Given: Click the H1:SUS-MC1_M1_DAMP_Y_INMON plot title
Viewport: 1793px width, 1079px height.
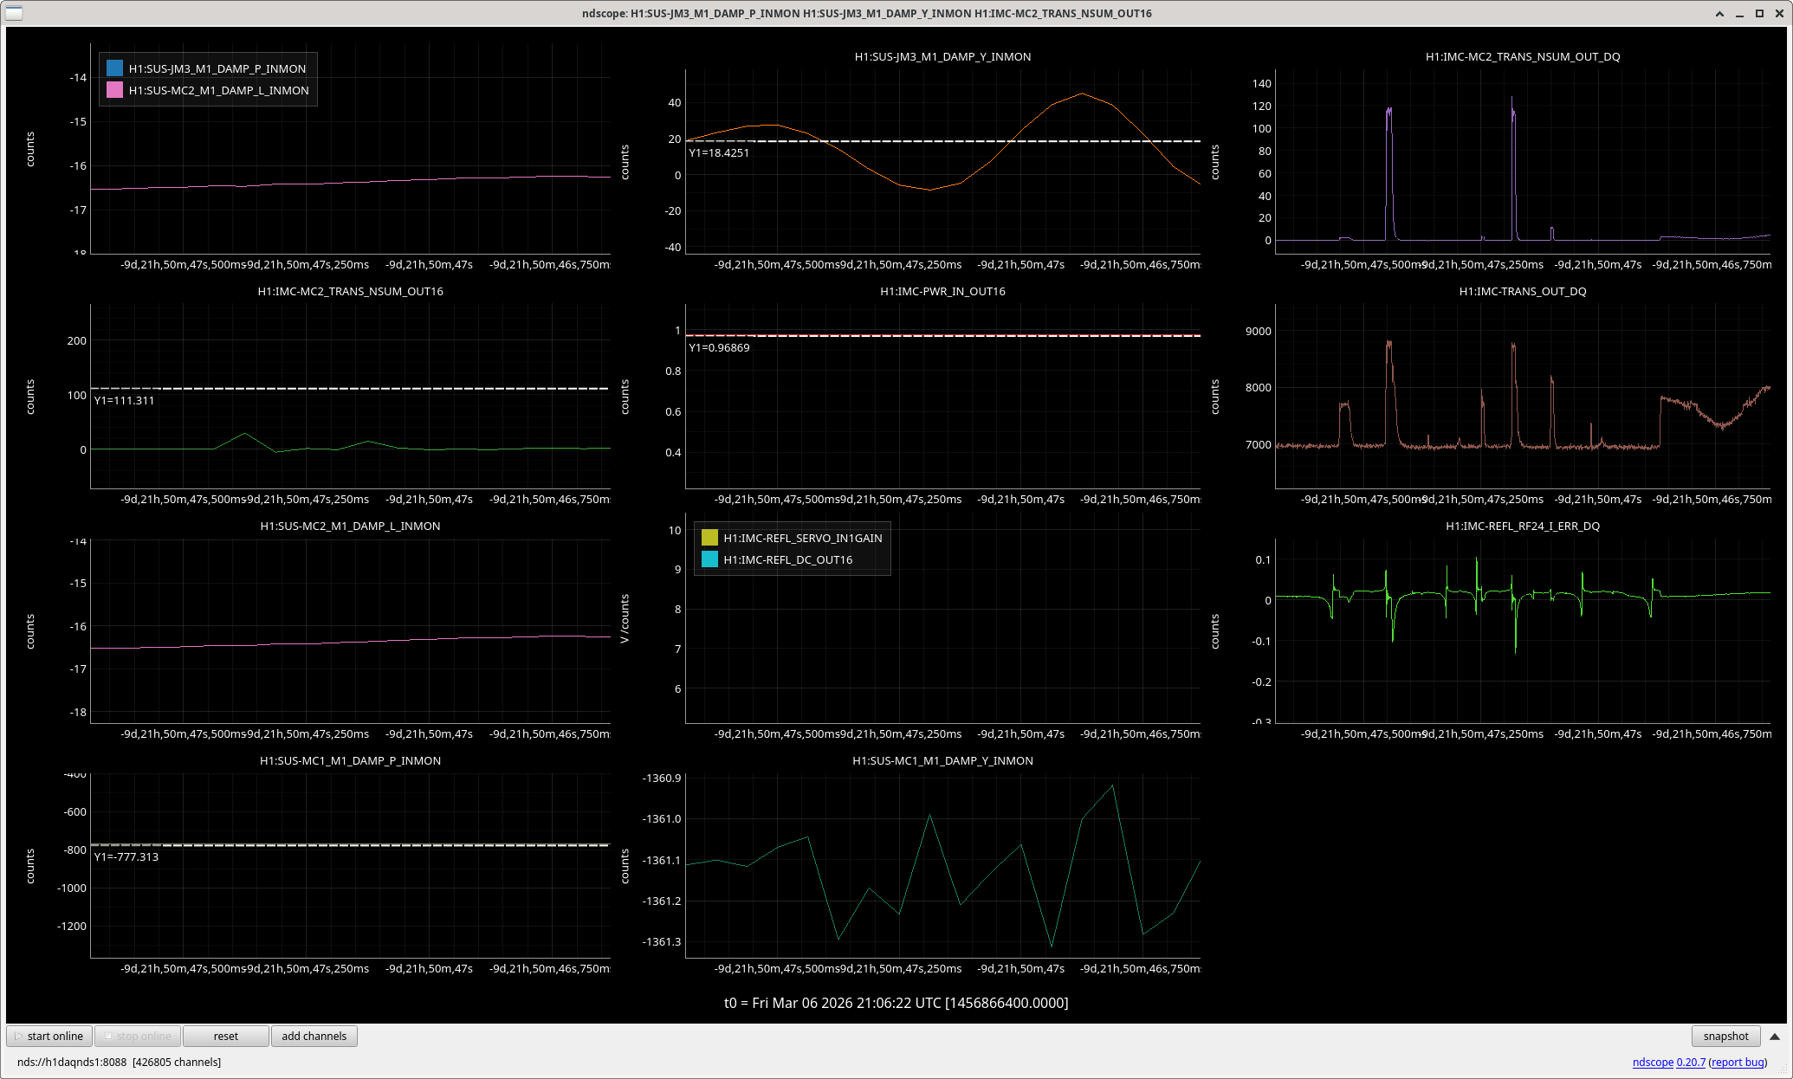Looking at the screenshot, I should tap(942, 760).
